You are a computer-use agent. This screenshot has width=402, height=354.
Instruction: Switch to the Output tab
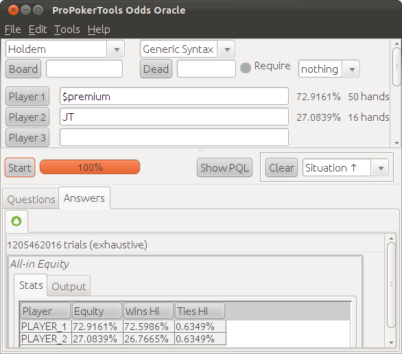tap(69, 286)
